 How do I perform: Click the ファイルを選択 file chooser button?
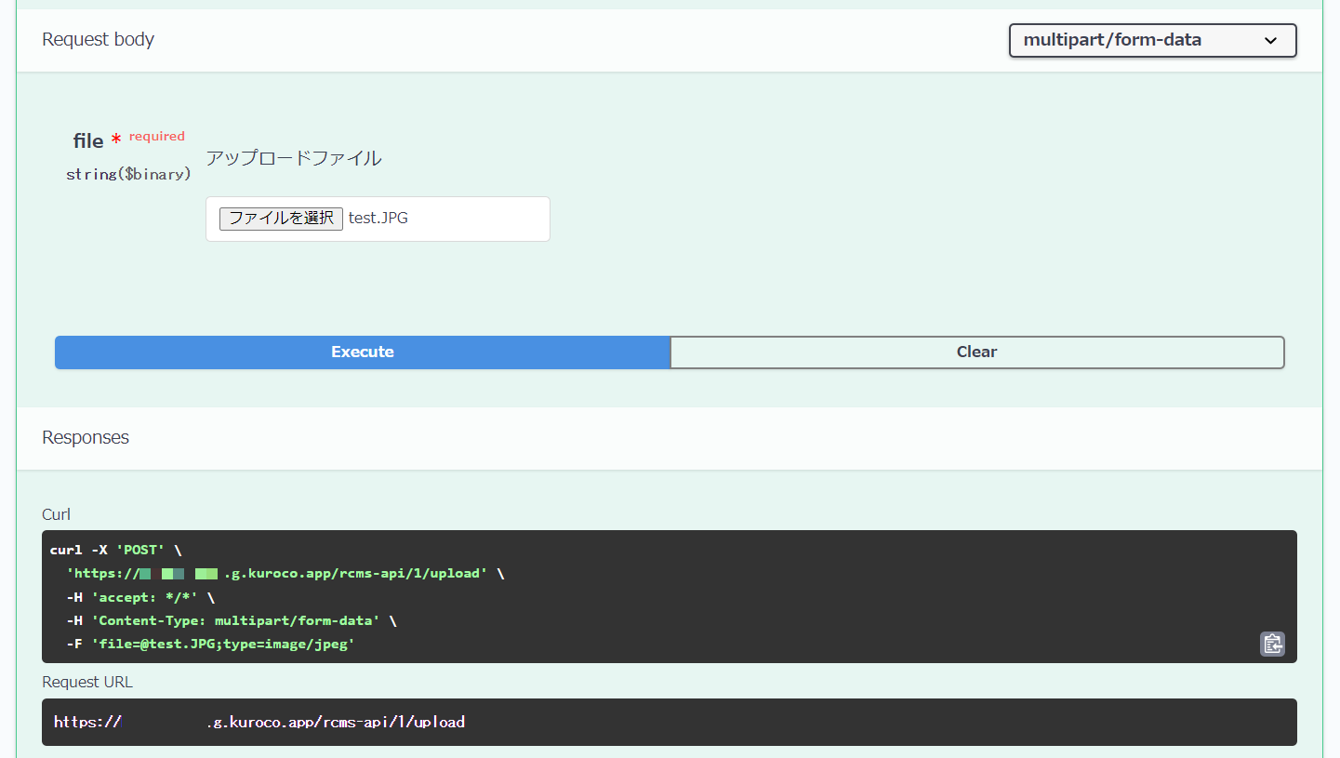281,219
